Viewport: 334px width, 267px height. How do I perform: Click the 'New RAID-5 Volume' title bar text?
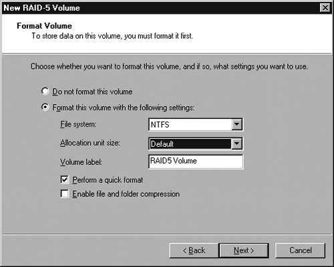coord(42,8)
